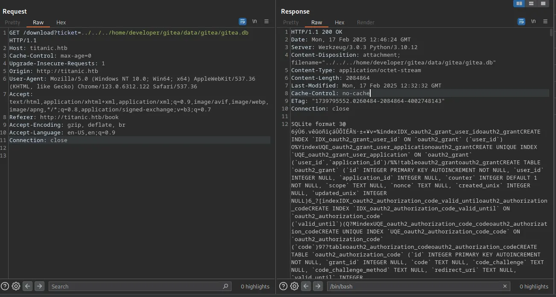The width and height of the screenshot is (556, 297).
Task: Click the Request search input field
Action: click(140, 286)
